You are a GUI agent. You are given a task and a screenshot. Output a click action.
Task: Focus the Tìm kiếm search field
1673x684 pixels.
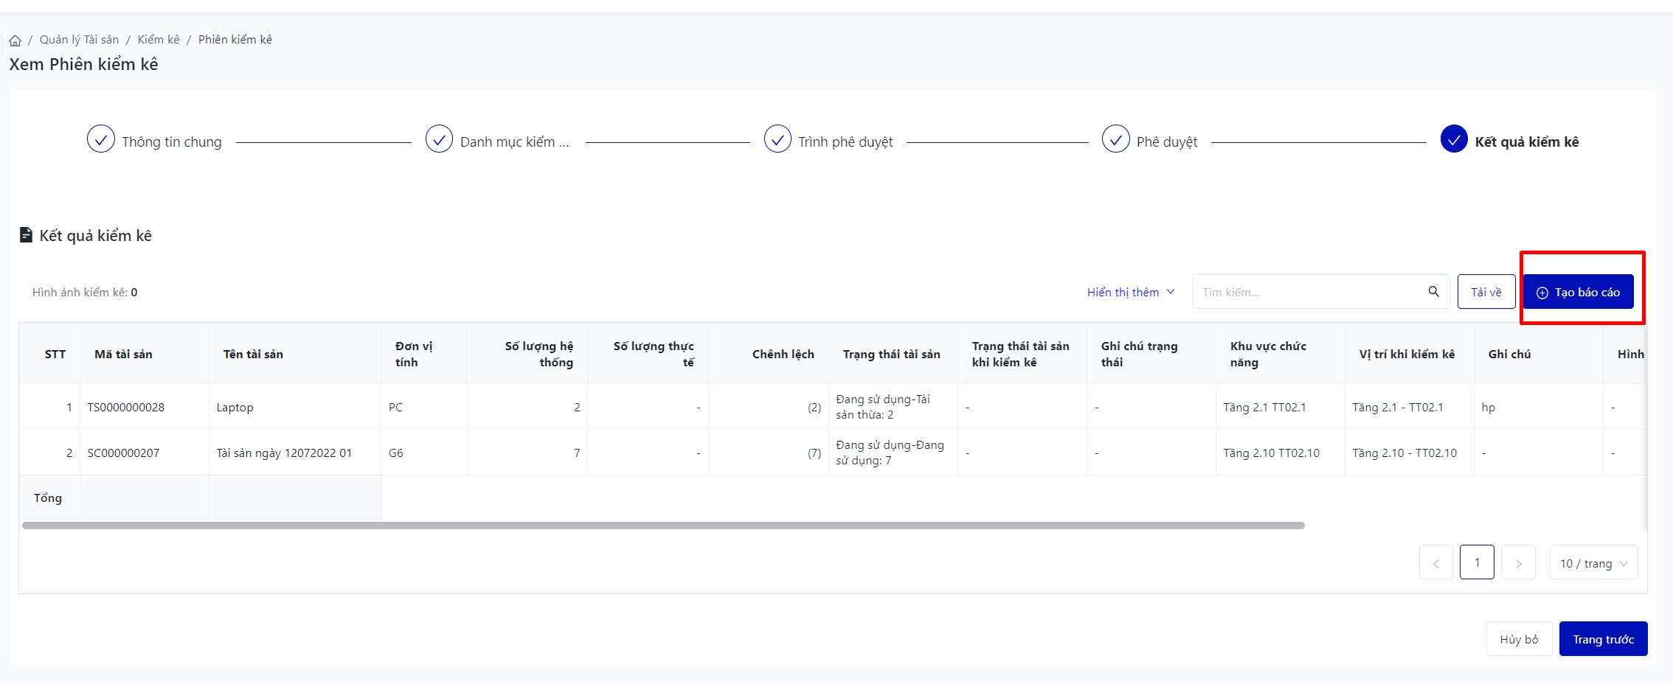[1309, 293]
